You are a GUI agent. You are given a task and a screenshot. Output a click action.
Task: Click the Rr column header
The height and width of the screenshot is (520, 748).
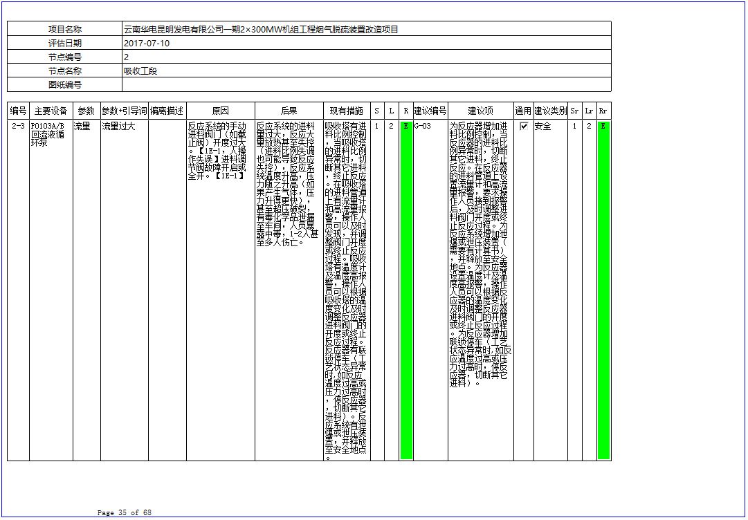click(x=603, y=111)
